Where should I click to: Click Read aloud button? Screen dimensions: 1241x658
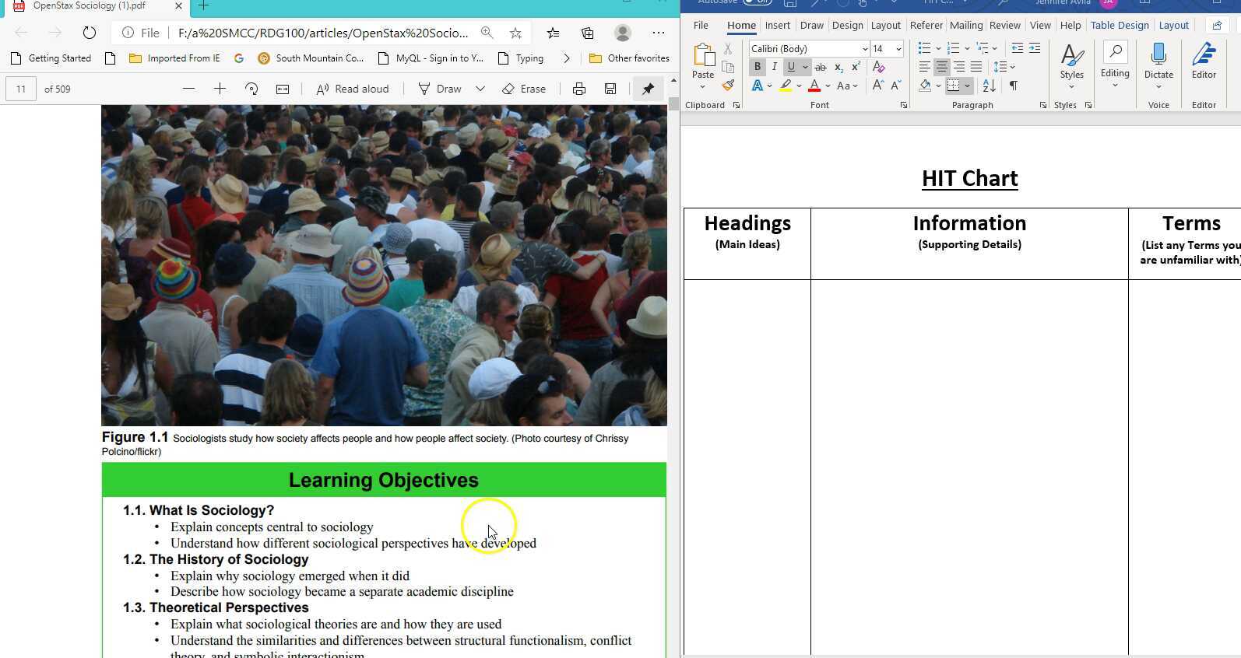click(352, 89)
